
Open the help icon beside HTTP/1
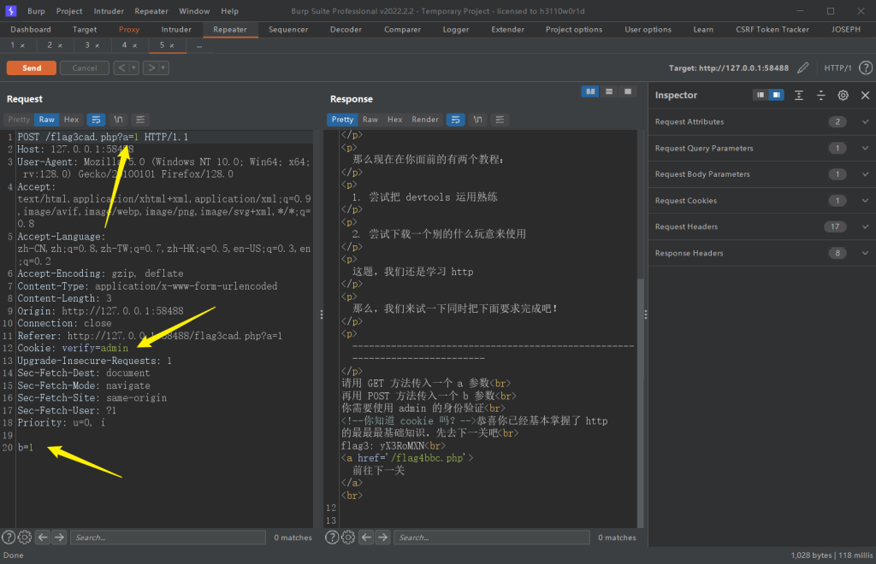(x=866, y=68)
